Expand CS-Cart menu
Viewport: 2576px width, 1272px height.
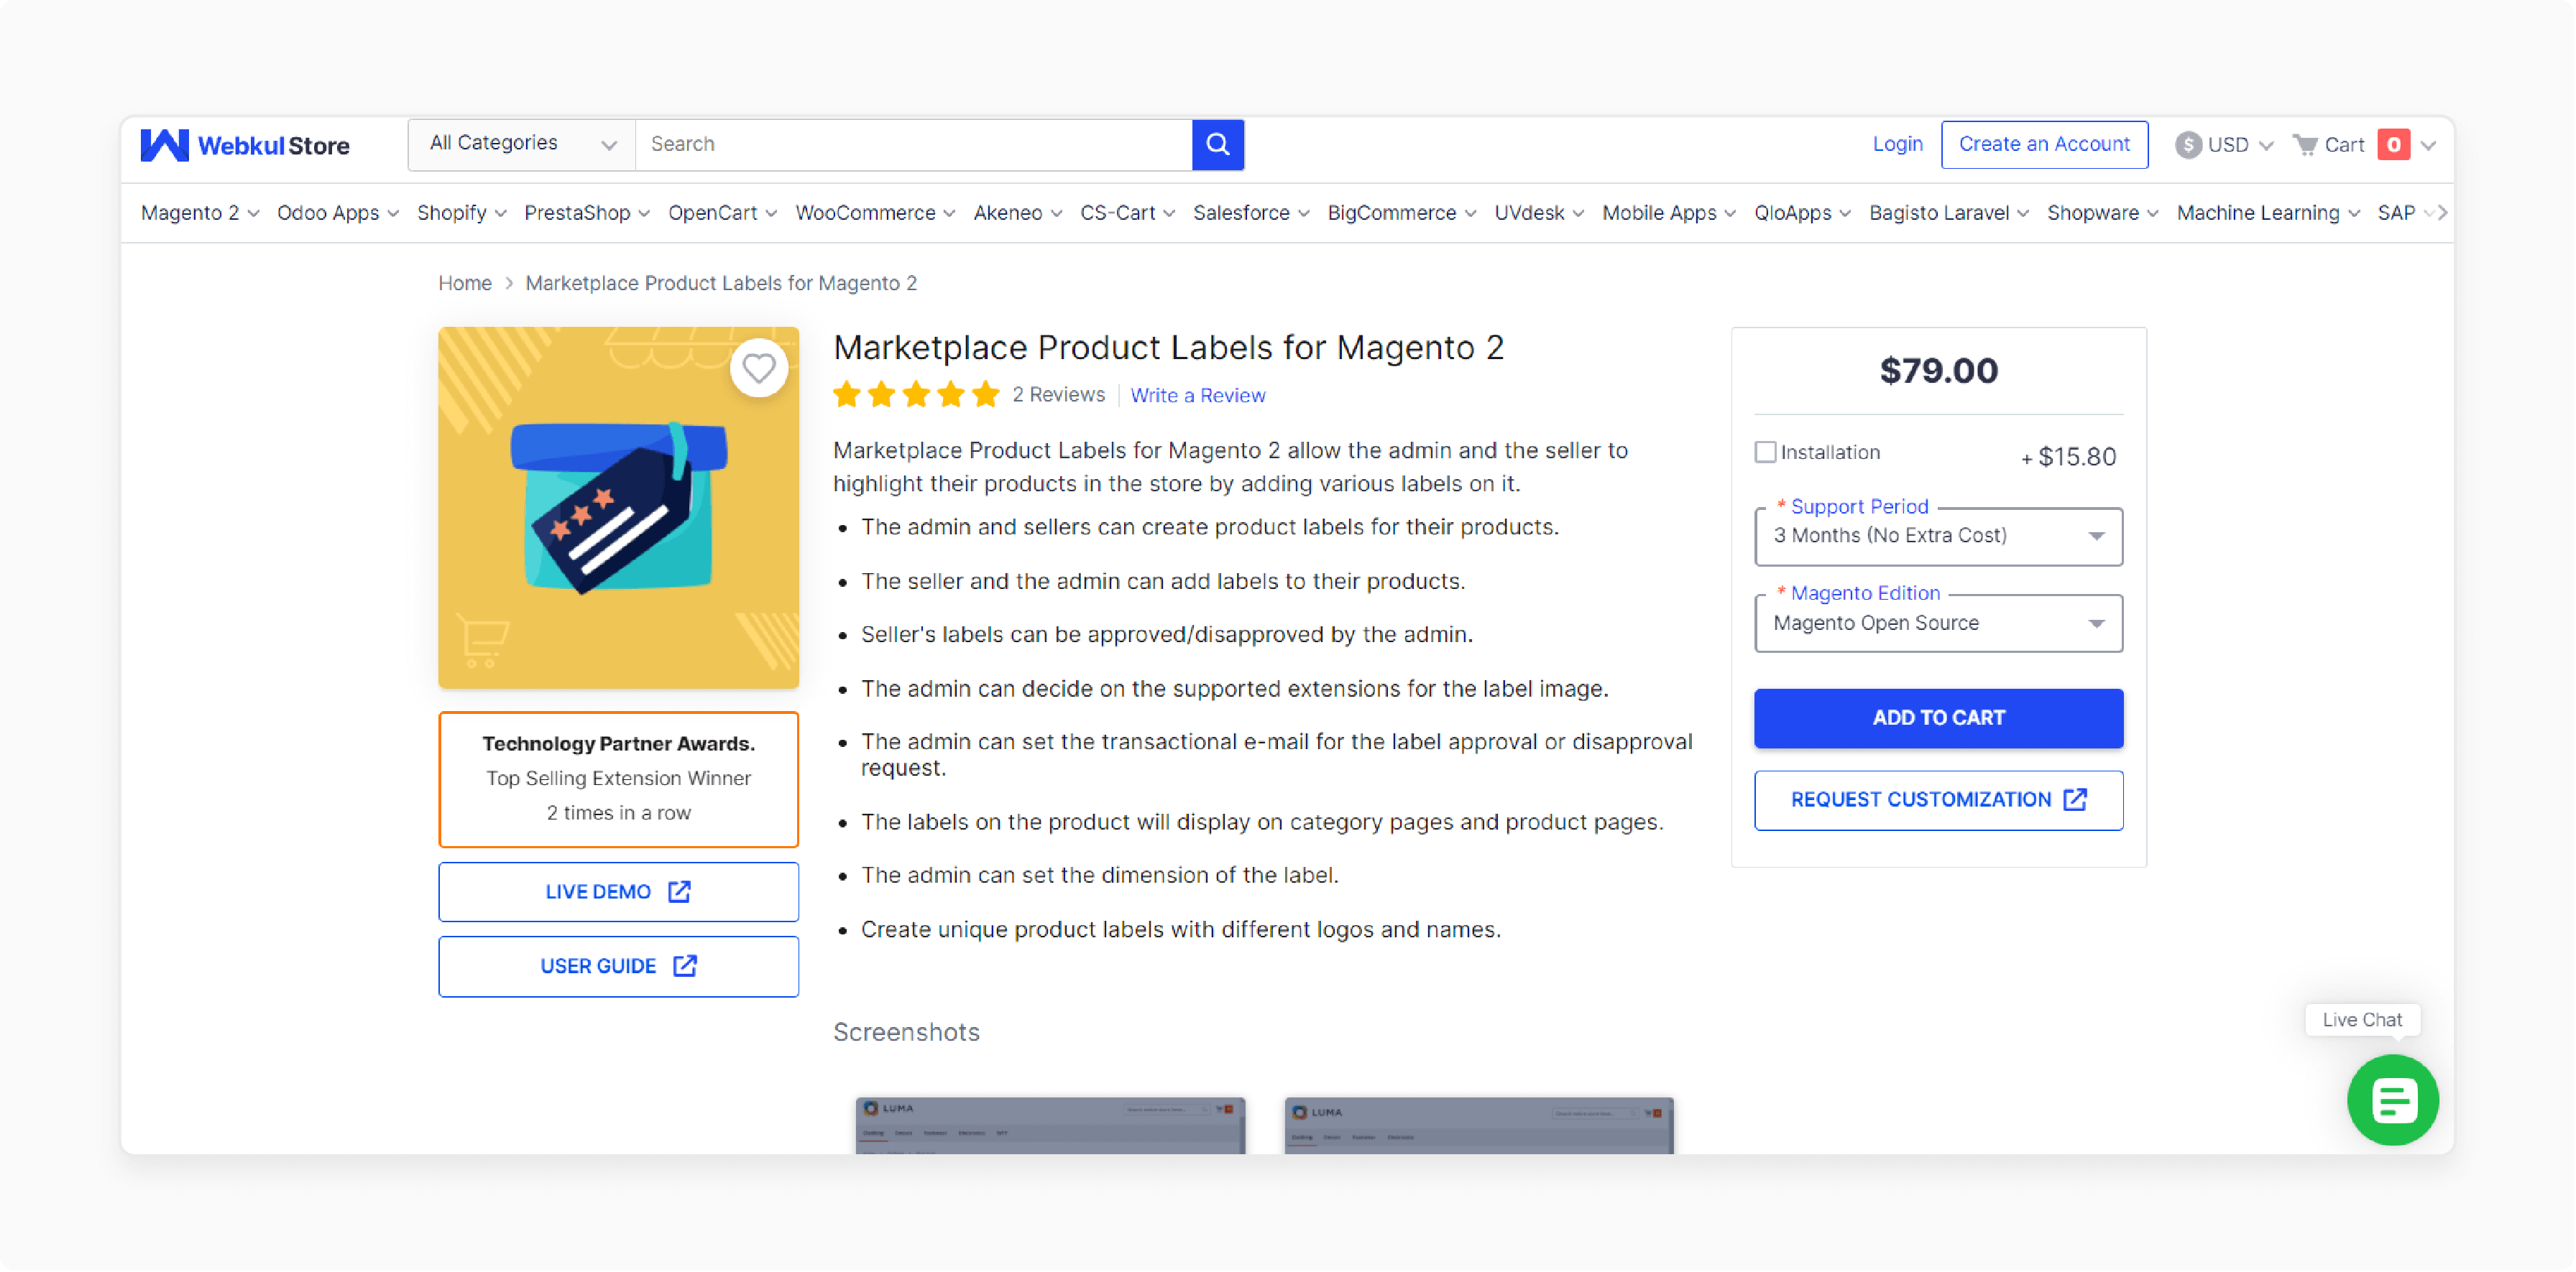tap(1127, 213)
